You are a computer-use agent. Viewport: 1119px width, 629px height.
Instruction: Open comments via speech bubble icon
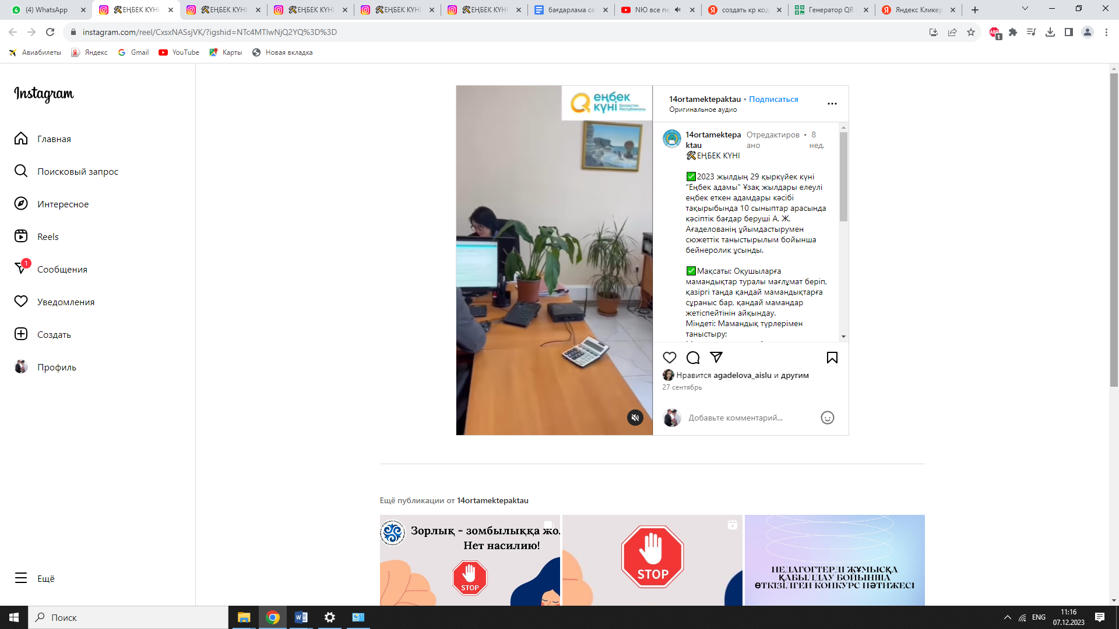tap(693, 358)
